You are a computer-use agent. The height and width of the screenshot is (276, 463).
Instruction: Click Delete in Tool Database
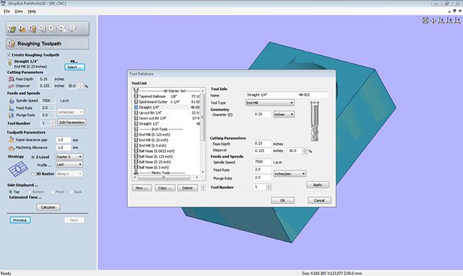188,188
